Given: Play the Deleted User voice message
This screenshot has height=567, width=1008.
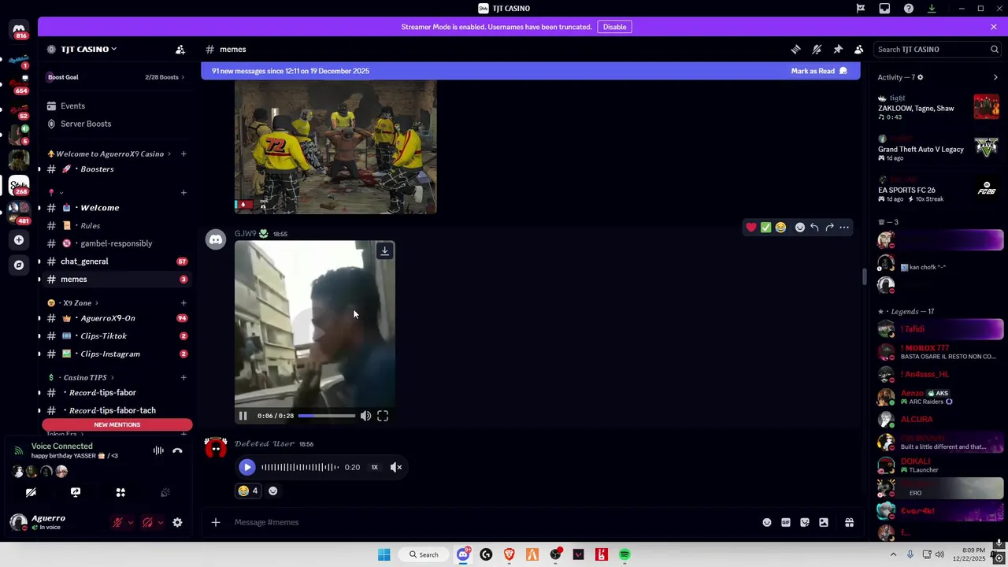Looking at the screenshot, I should tap(246, 467).
